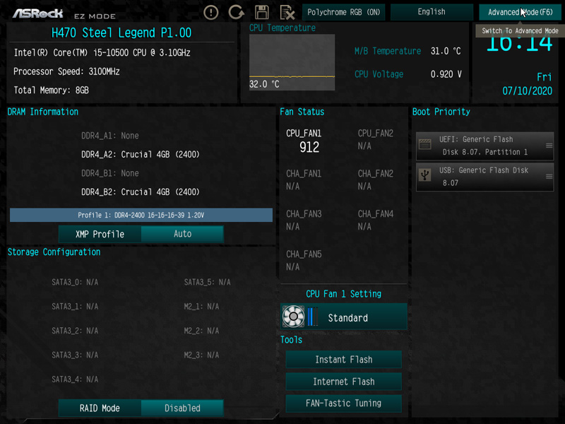Click SATA3_5 storage entry
This screenshot has height=424, width=565.
[207, 282]
